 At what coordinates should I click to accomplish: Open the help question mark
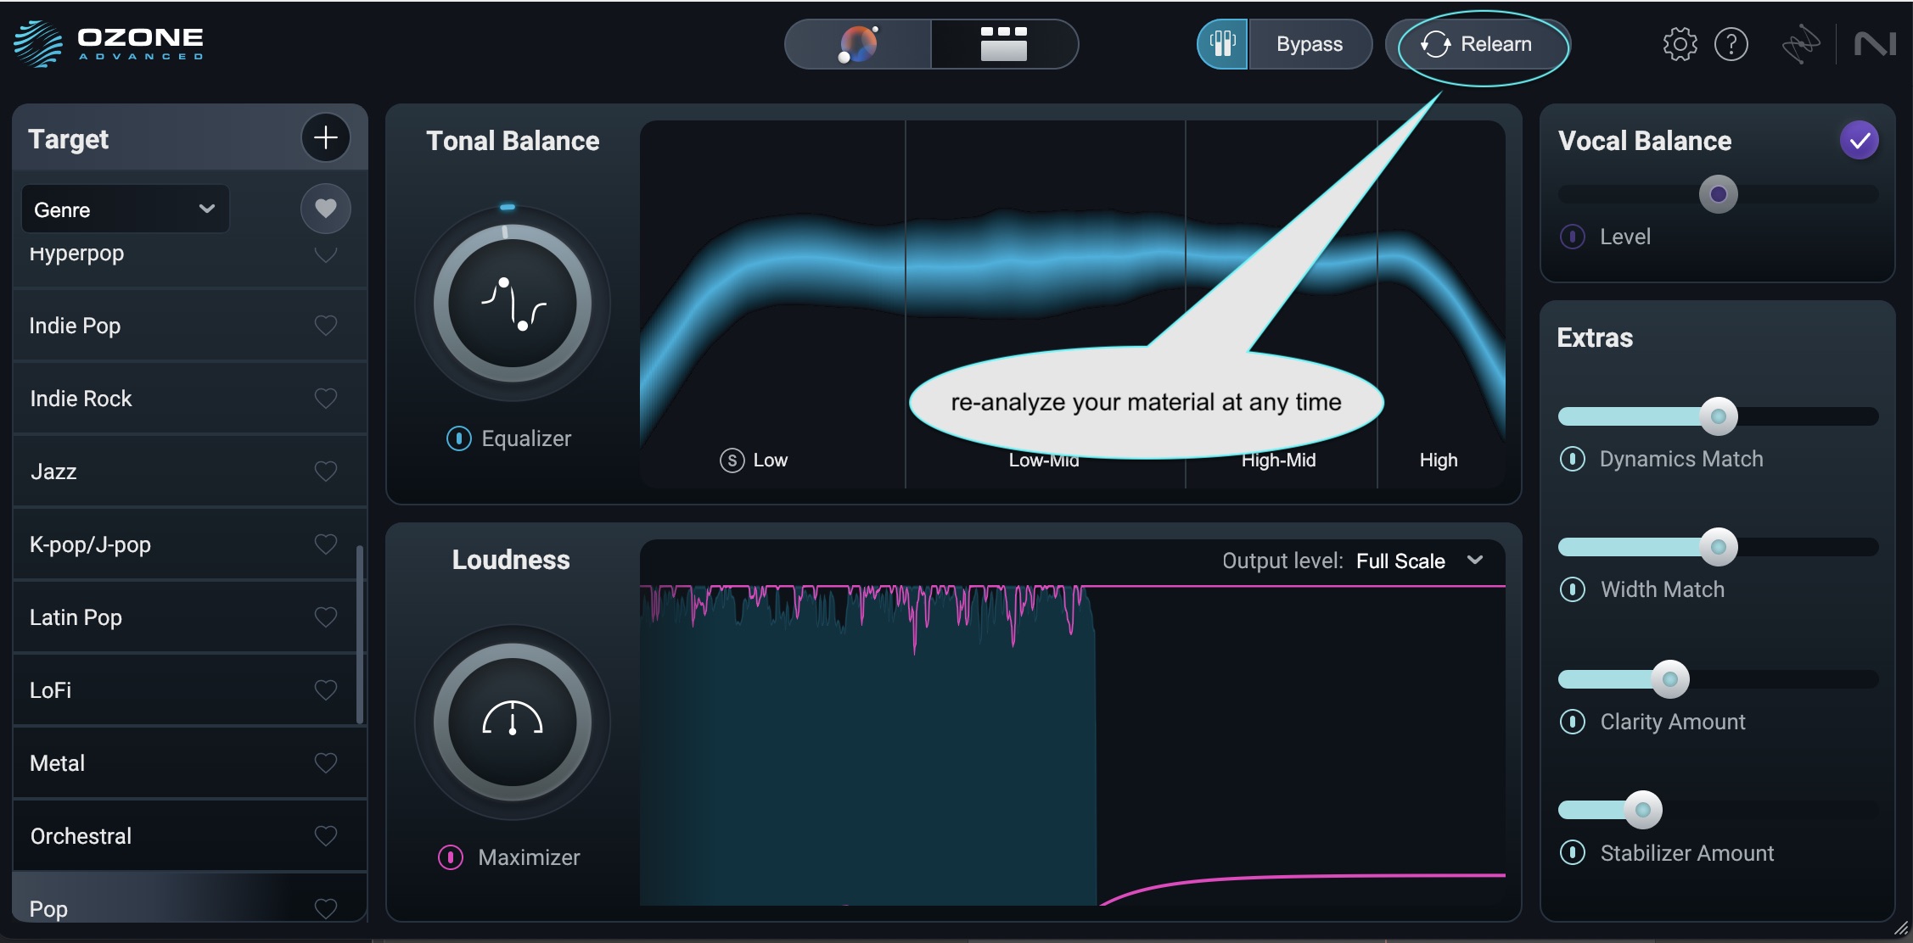[x=1731, y=44]
